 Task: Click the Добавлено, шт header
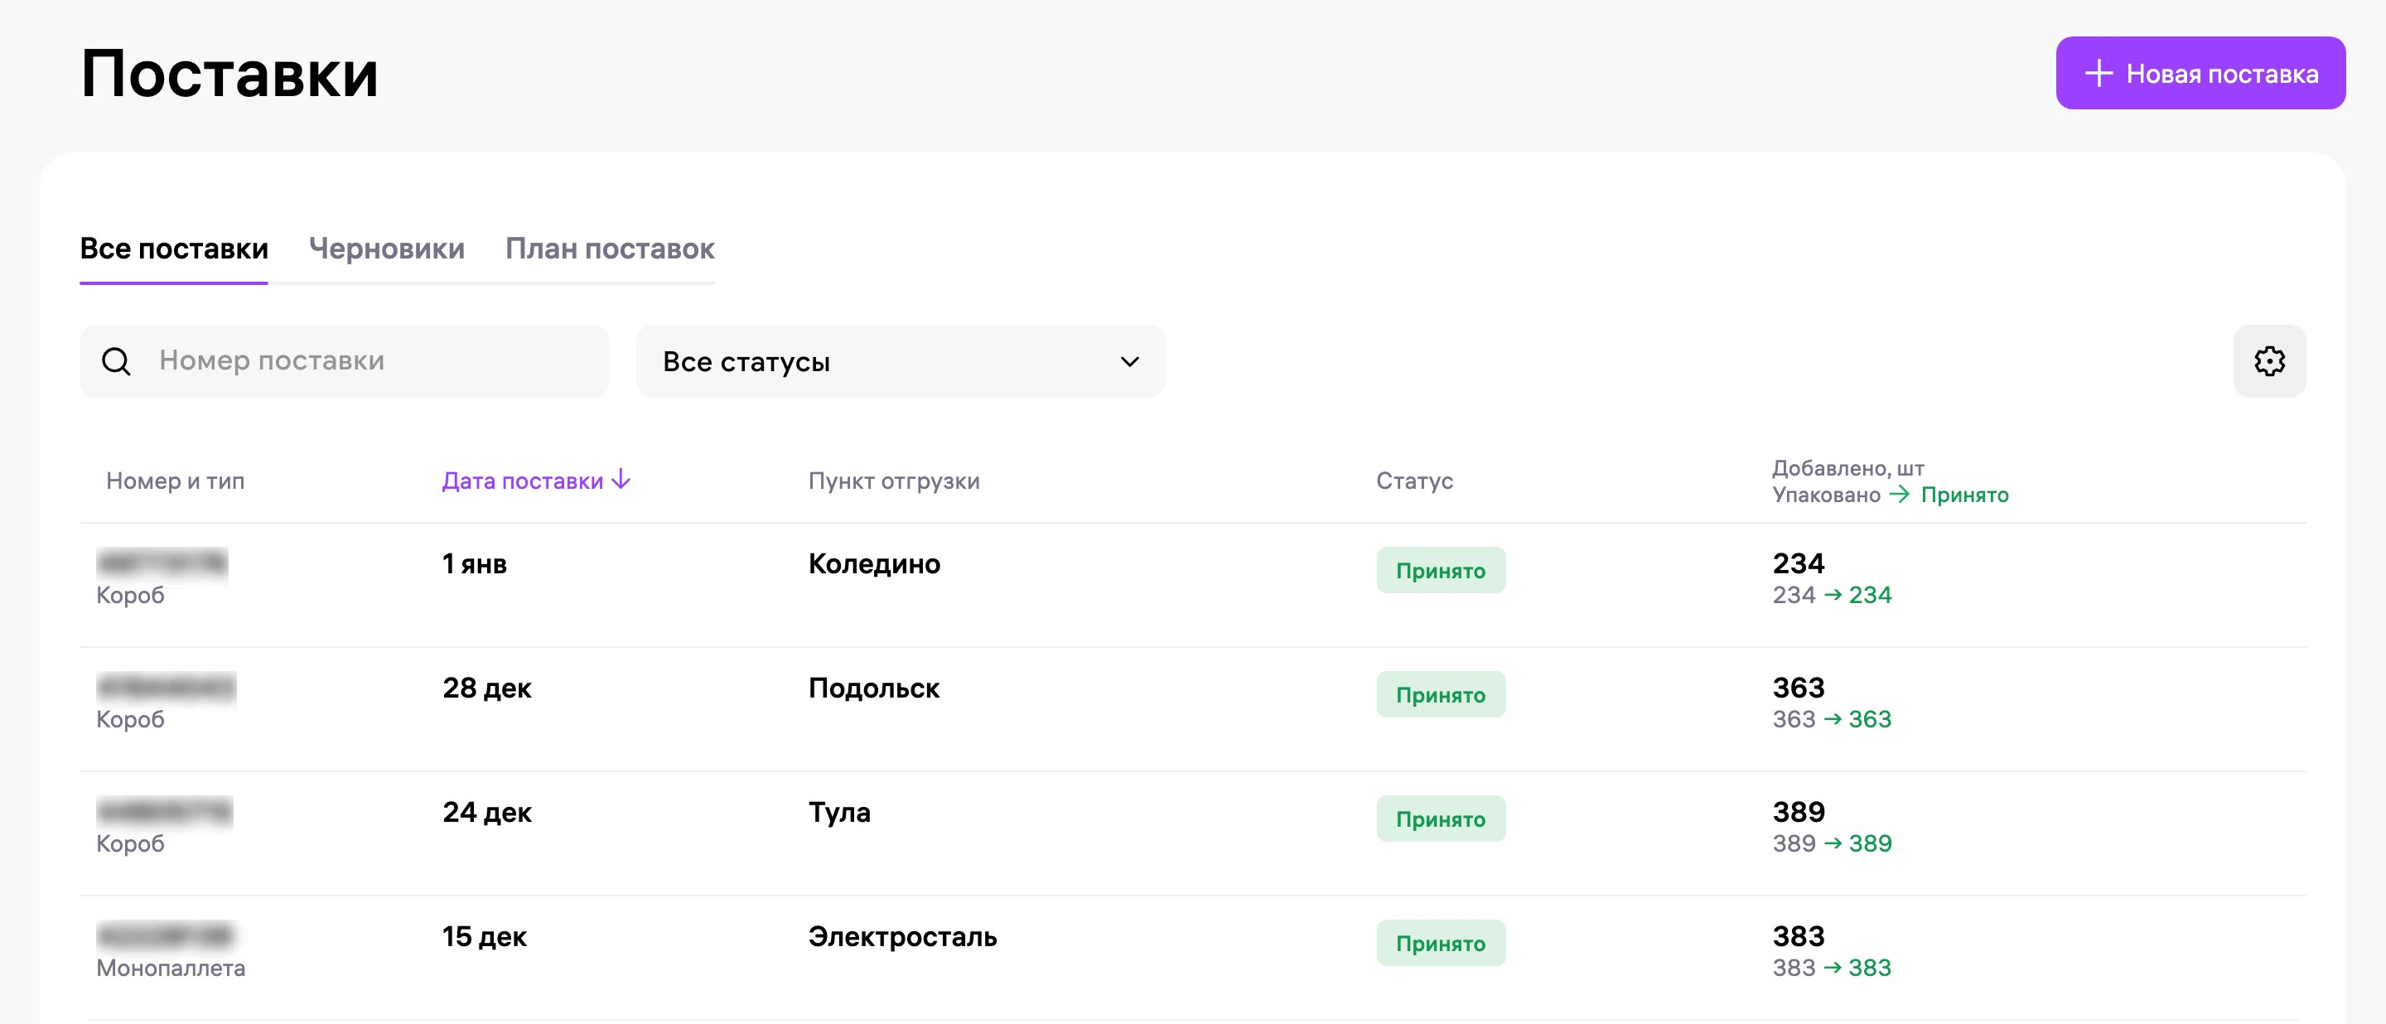(1847, 467)
